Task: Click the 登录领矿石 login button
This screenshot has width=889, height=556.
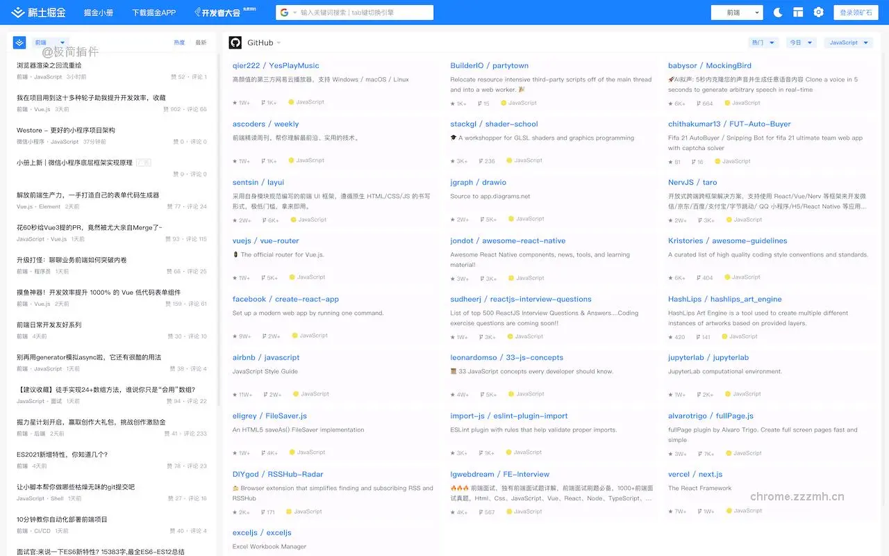Action: point(856,13)
